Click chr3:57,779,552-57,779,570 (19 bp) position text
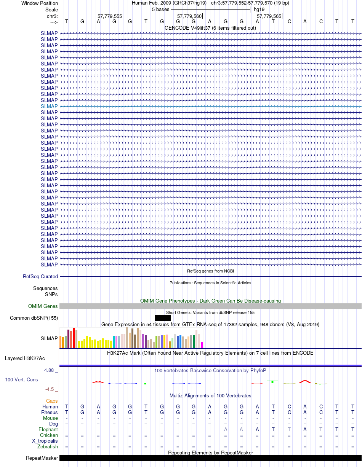362x467 pixels. tap(250, 3)
